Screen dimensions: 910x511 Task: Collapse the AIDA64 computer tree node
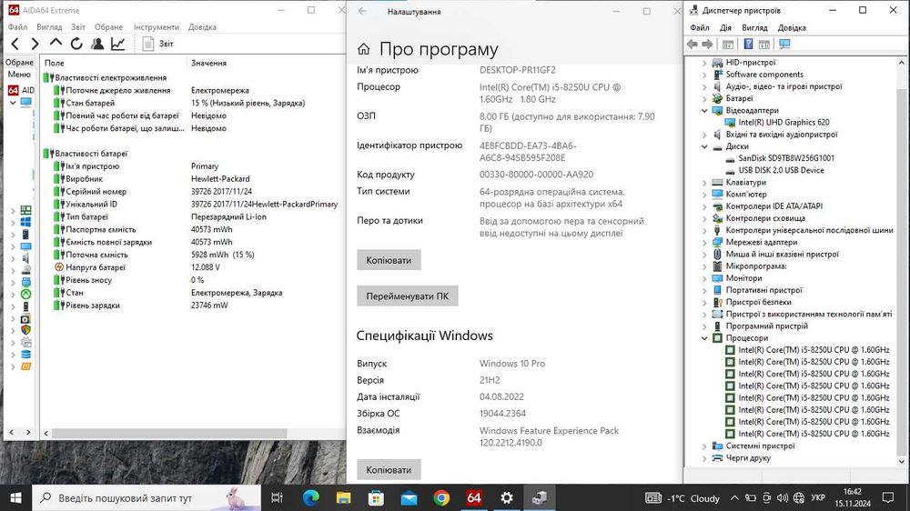(x=12, y=103)
